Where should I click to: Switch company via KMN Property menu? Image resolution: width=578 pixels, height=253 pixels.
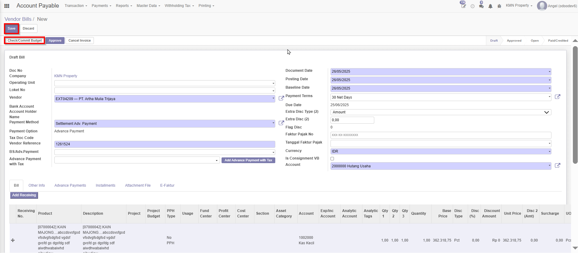click(519, 5)
